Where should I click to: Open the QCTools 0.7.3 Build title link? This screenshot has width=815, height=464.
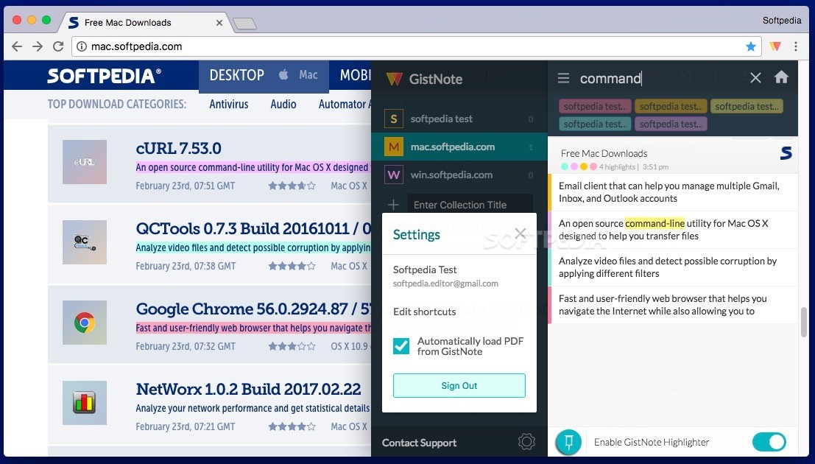click(253, 228)
